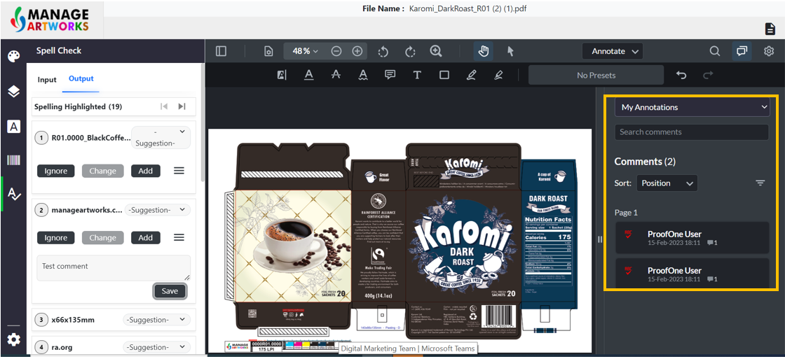The width and height of the screenshot is (785, 359).
Task: Switch to the Output tab
Action: pyautogui.click(x=81, y=78)
